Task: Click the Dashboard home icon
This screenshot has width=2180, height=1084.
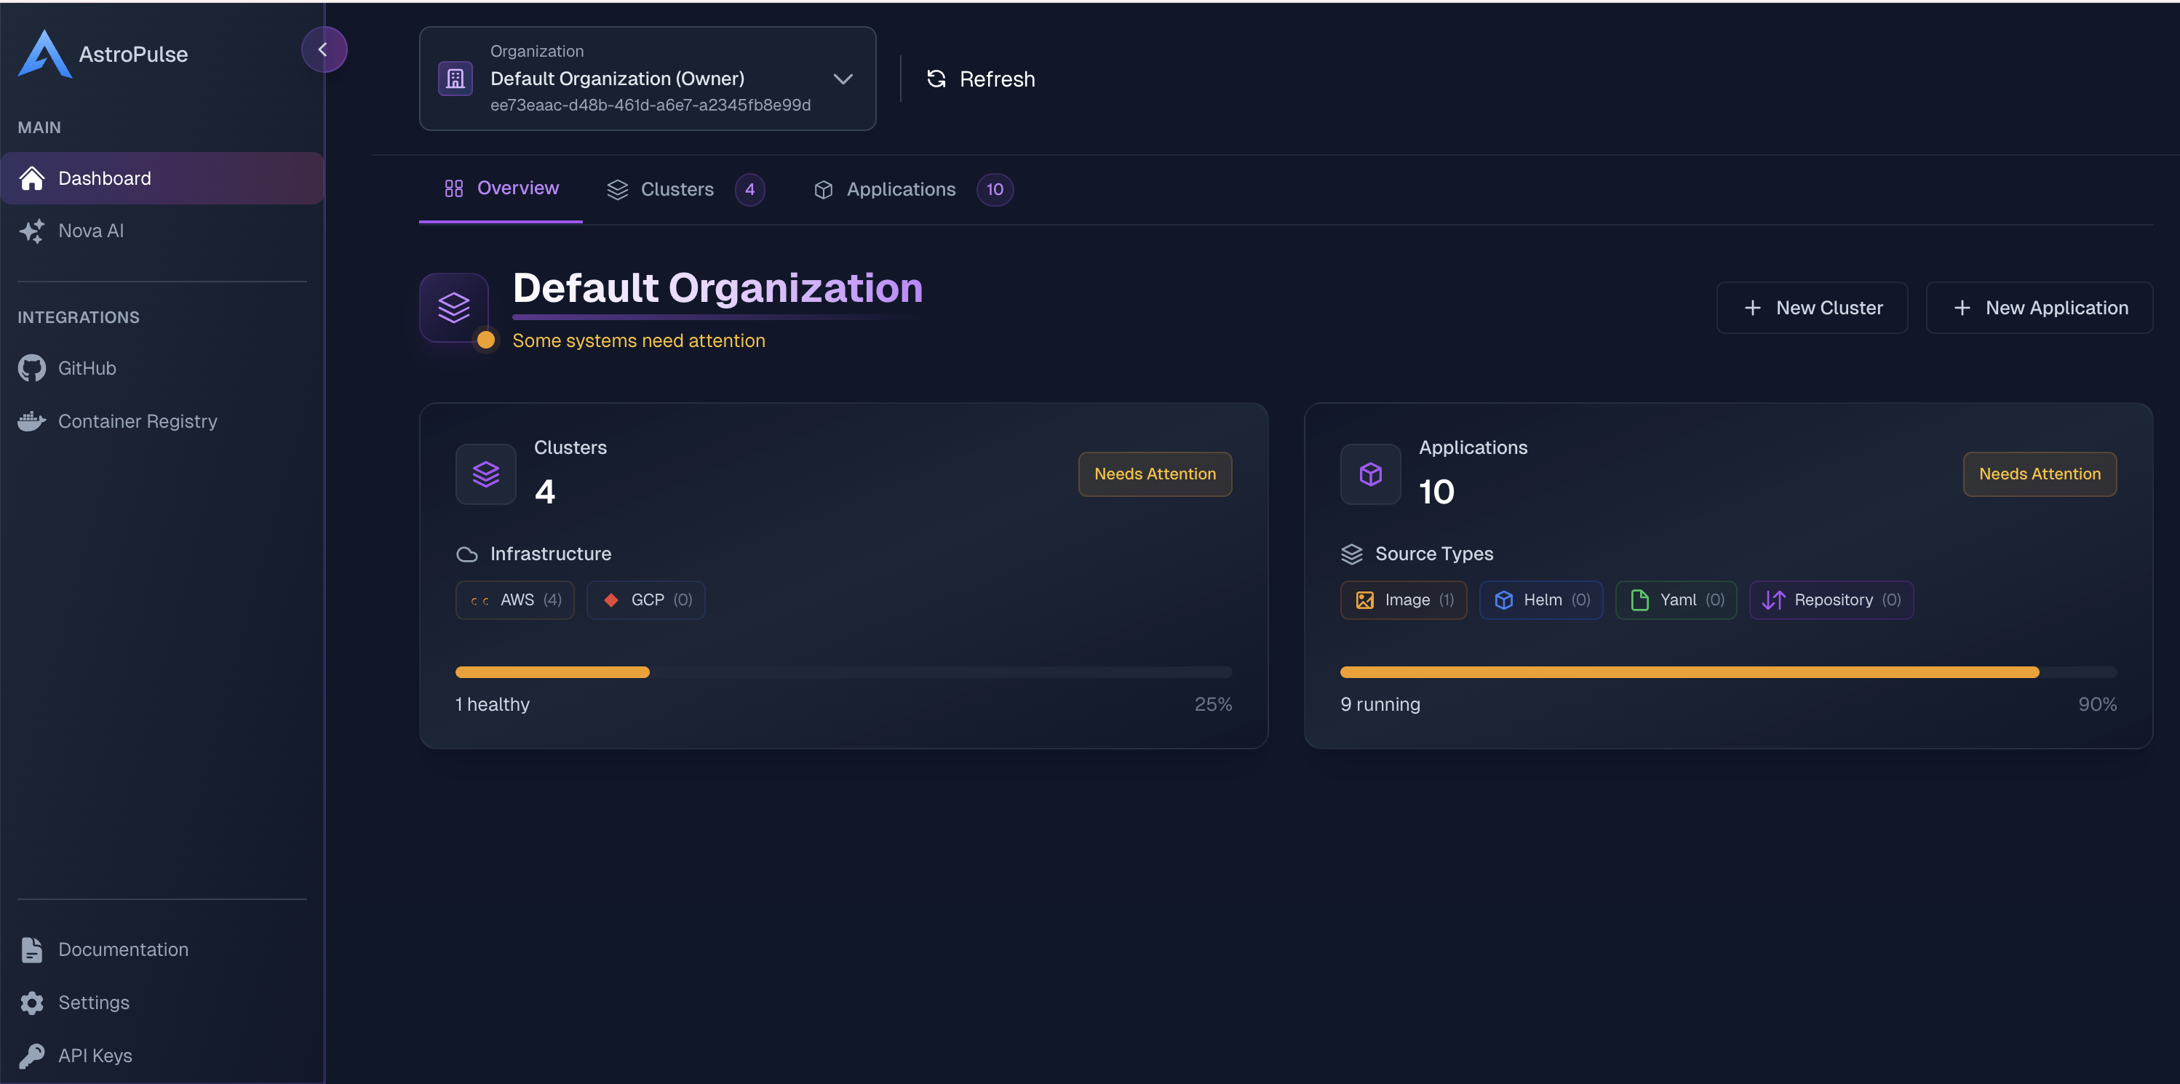Action: (32, 178)
